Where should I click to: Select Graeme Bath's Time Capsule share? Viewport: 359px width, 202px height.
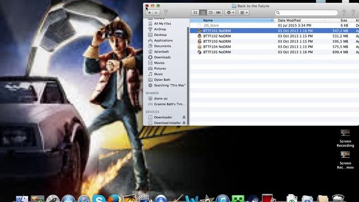coord(169,104)
